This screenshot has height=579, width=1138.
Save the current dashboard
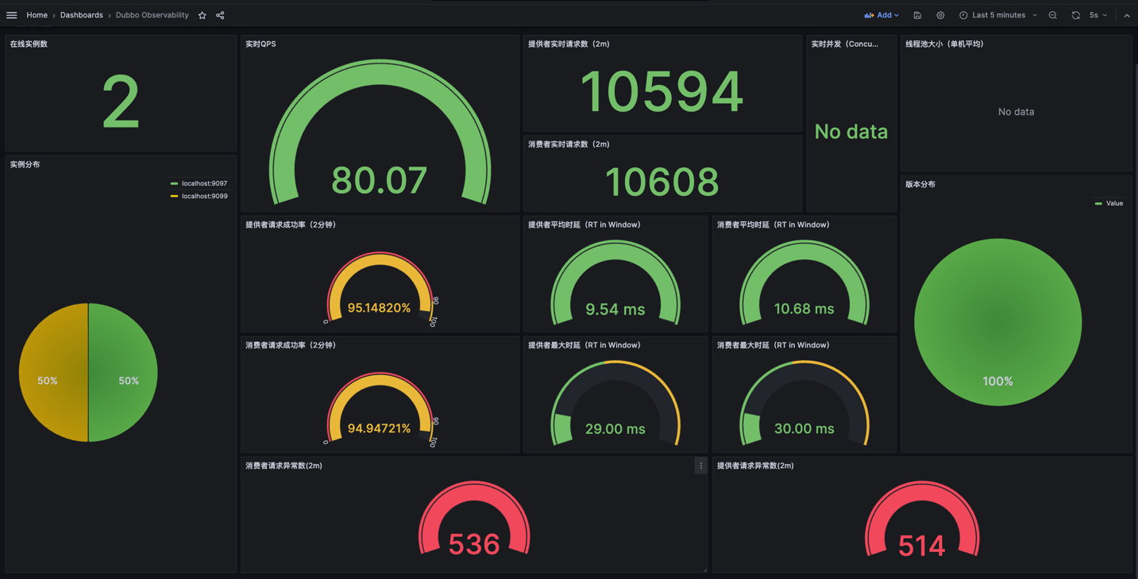pos(917,14)
